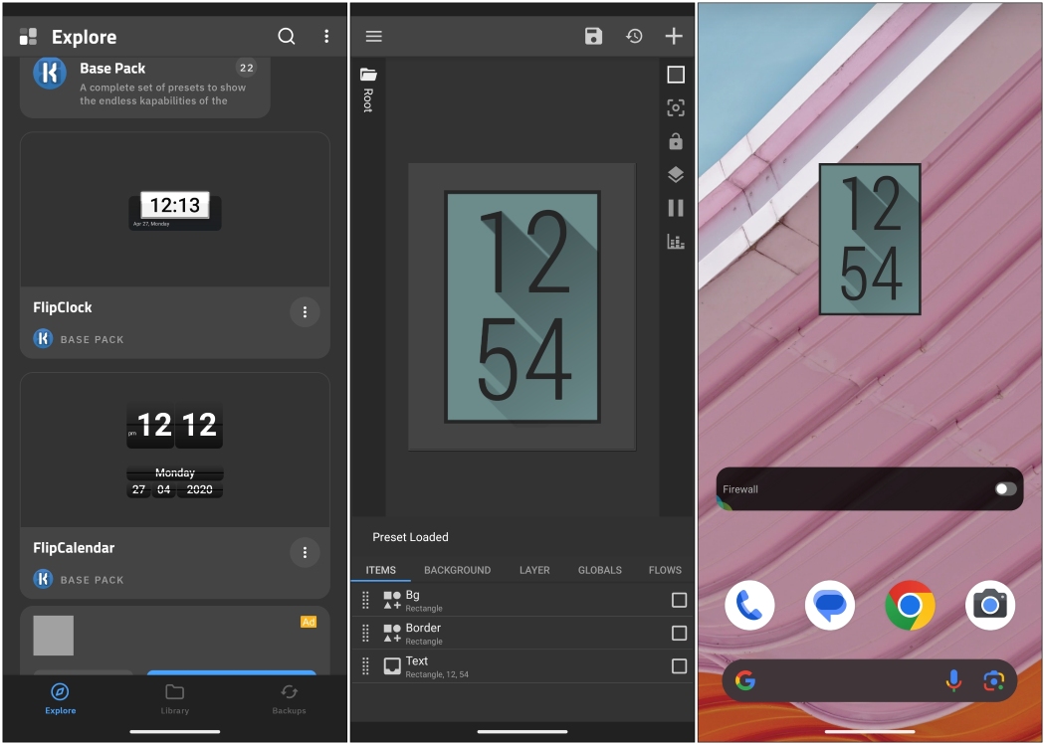The height and width of the screenshot is (745, 1045).
Task: Add a new item to the widget
Action: coord(674,36)
